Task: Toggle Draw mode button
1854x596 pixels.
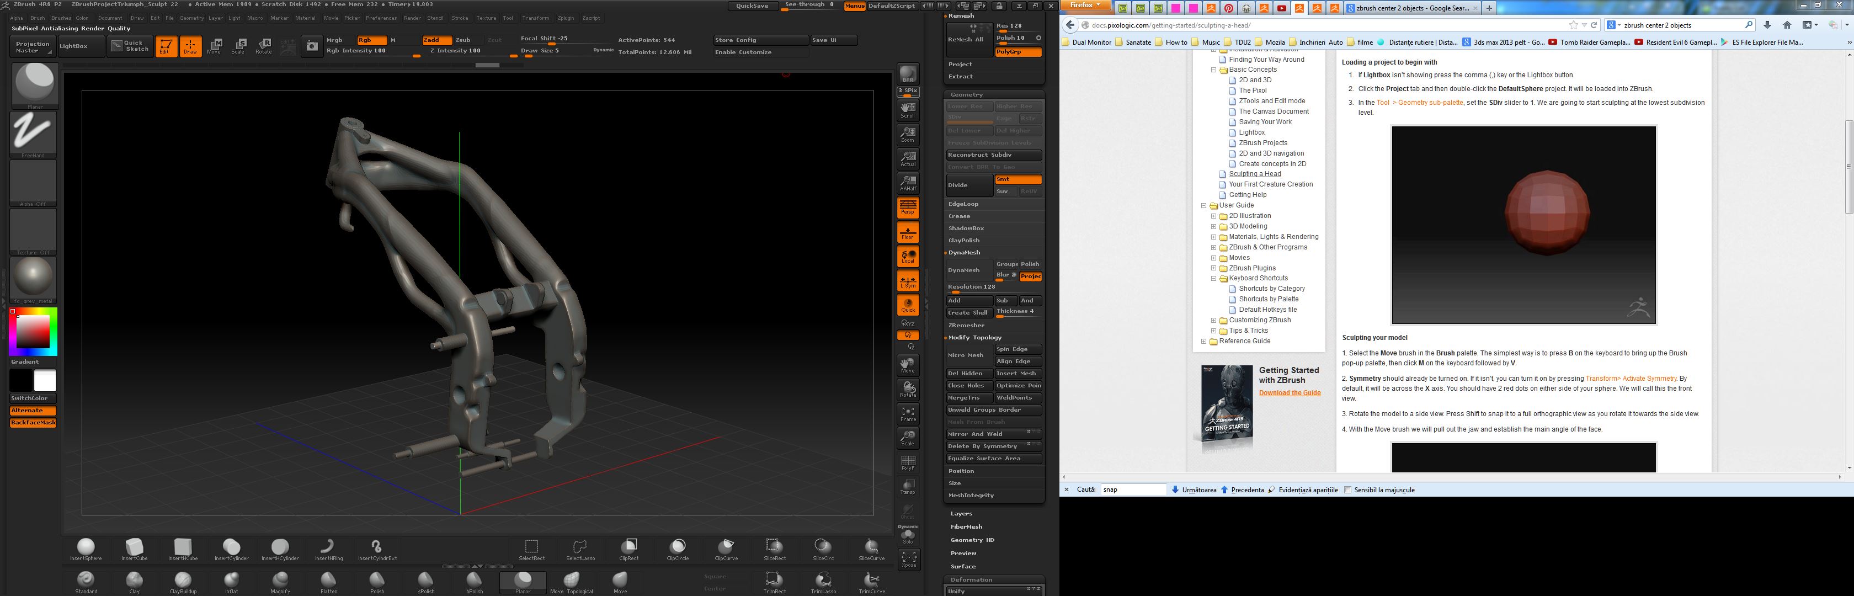Action: [191, 46]
